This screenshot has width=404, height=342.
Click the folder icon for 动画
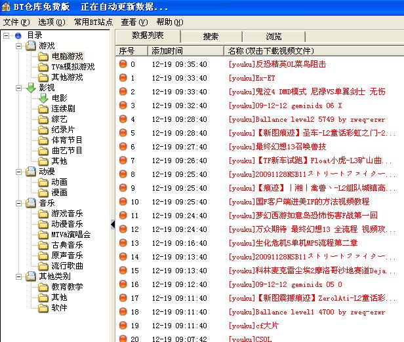(x=43, y=182)
